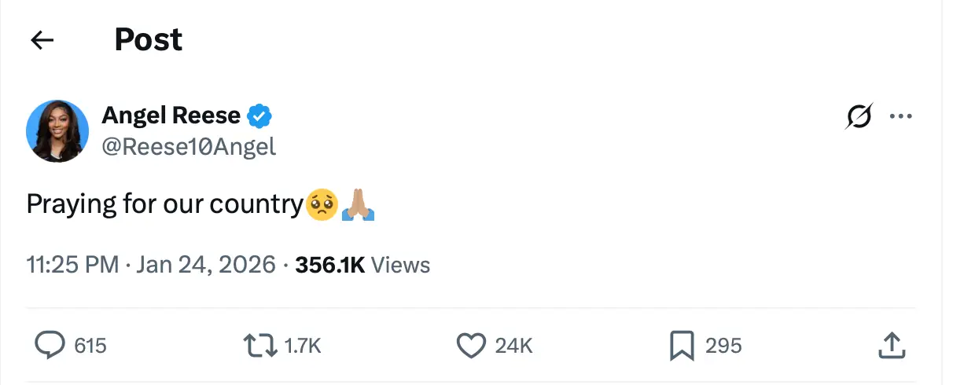953x385 pixels.
Task: Like the post with the heart icon
Action: click(x=470, y=345)
